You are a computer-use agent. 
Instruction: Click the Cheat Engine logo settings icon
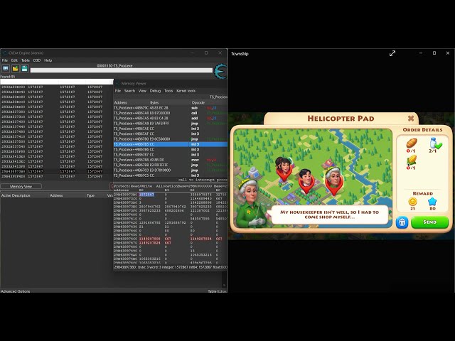pos(220,71)
